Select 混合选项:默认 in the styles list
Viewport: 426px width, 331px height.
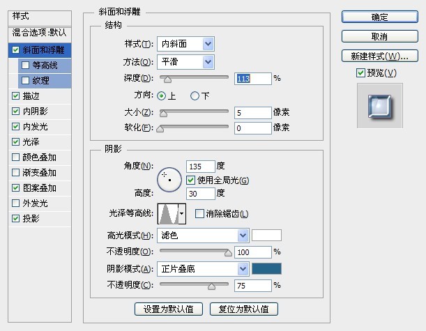[x=40, y=32]
